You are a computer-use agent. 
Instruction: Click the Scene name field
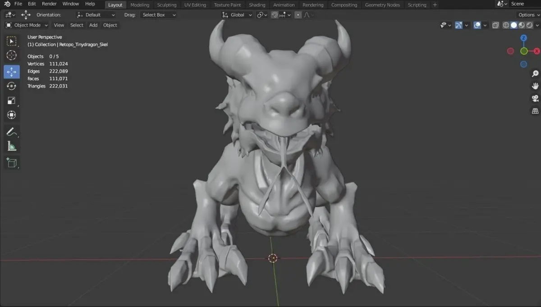(x=524, y=4)
